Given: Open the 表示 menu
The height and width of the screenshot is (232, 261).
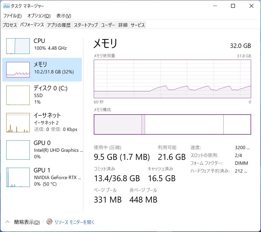Looking at the screenshot, I should 64,16.
